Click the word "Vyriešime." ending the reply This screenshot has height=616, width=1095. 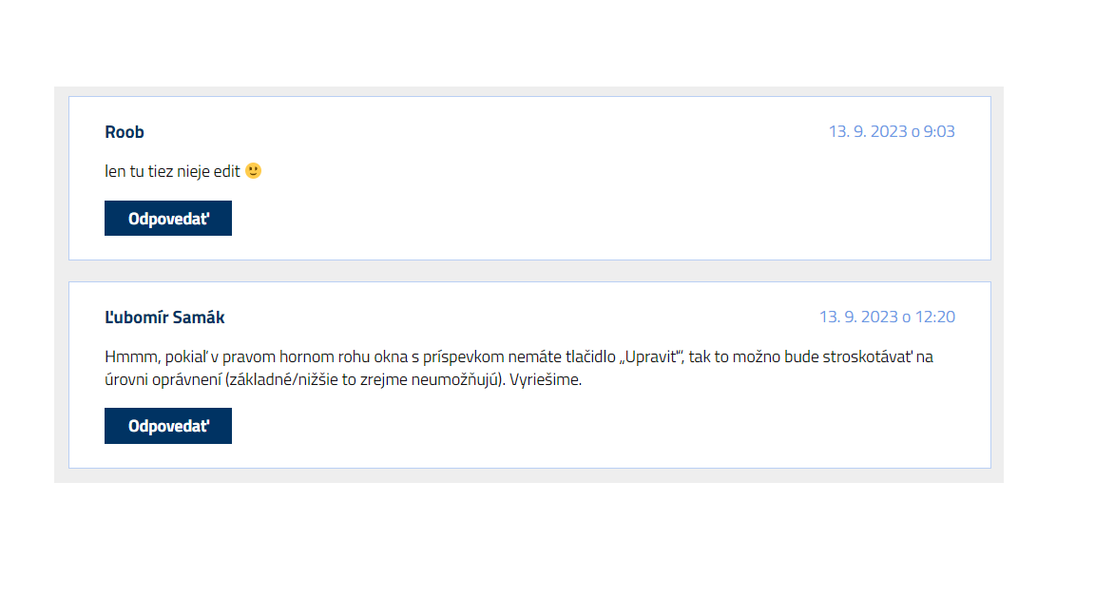coord(546,380)
